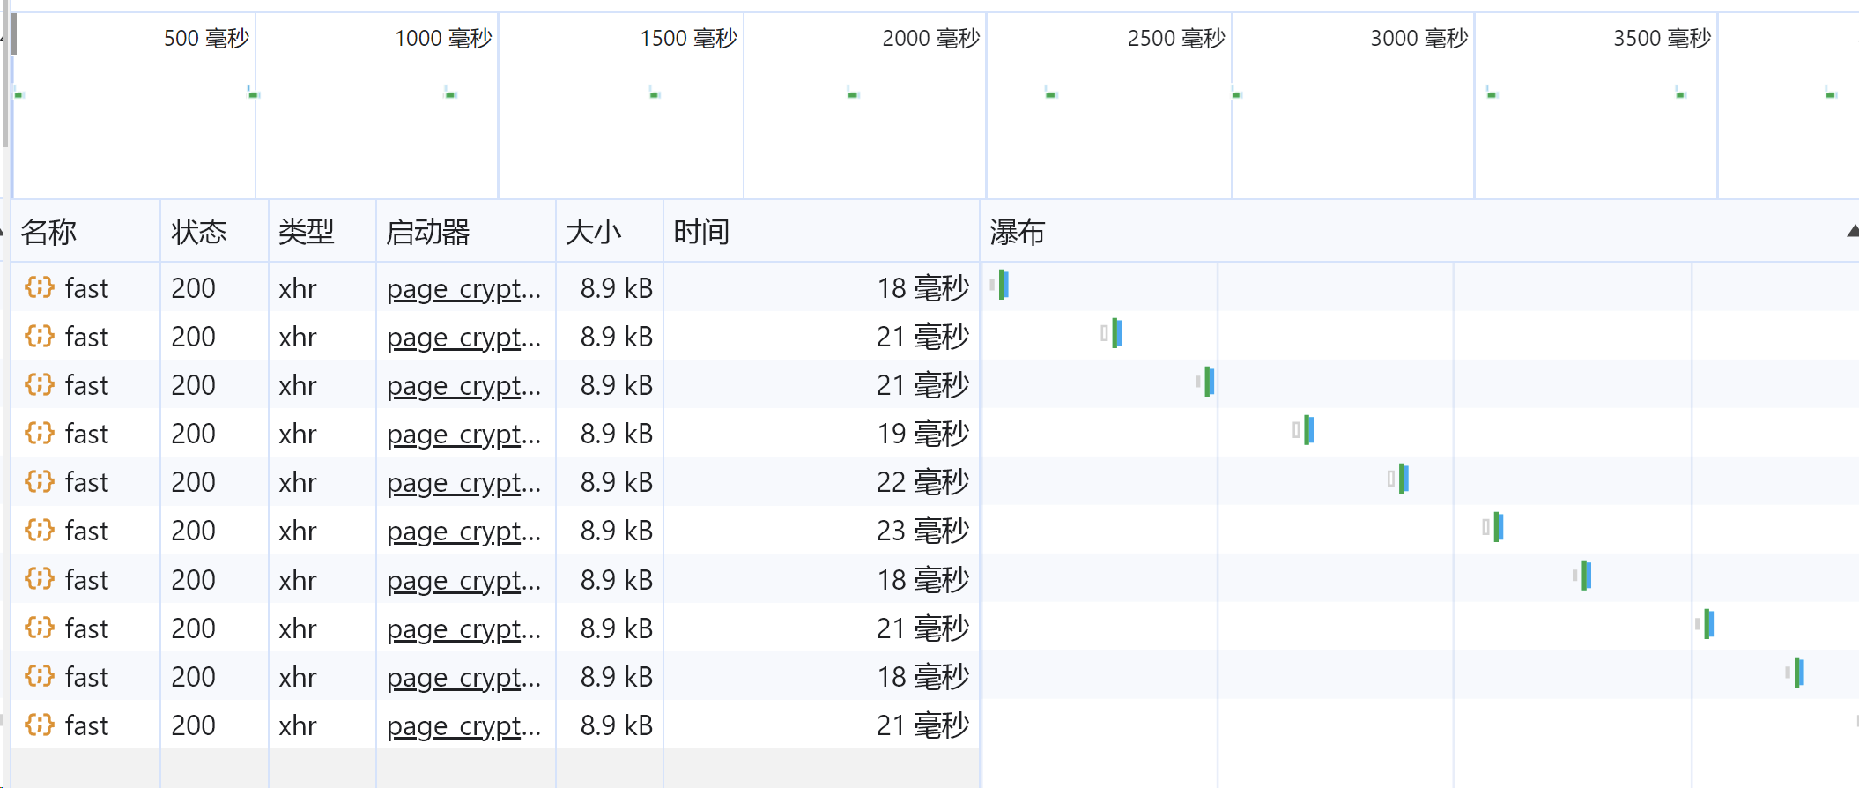Sort requests by the 名称 column
Image resolution: width=1859 pixels, height=788 pixels.
pos(49,232)
